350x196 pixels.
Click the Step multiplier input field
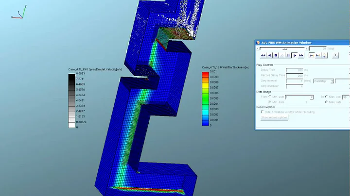point(295,86)
